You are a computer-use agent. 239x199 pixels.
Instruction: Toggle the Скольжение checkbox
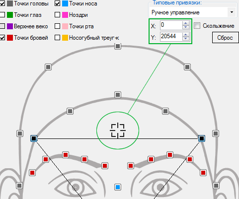[x=197, y=26]
